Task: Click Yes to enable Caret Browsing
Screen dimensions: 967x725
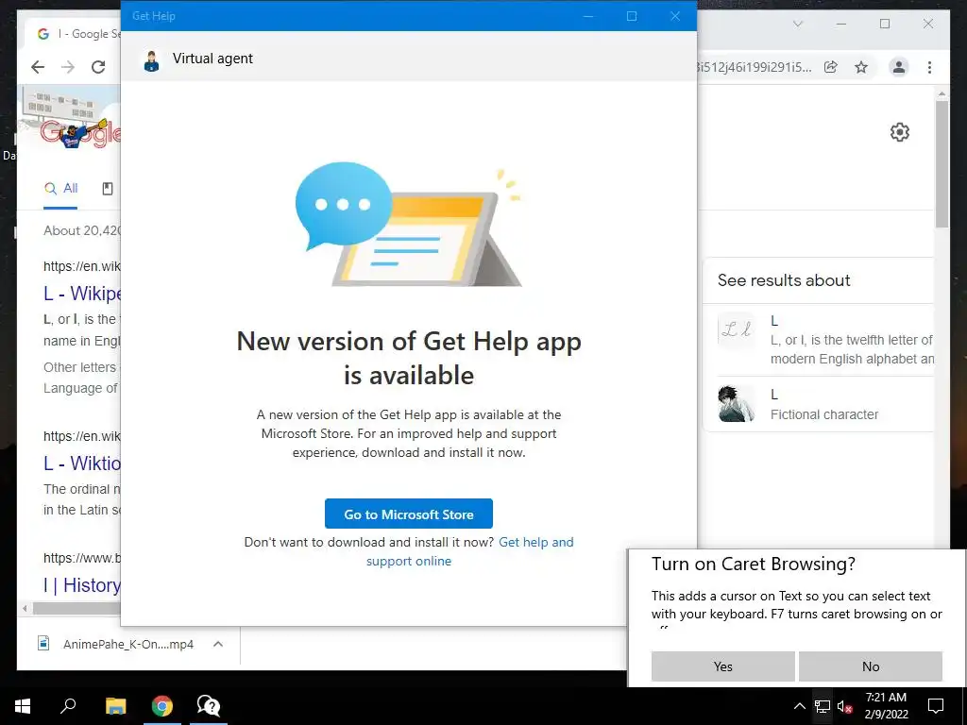Action: [x=722, y=666]
